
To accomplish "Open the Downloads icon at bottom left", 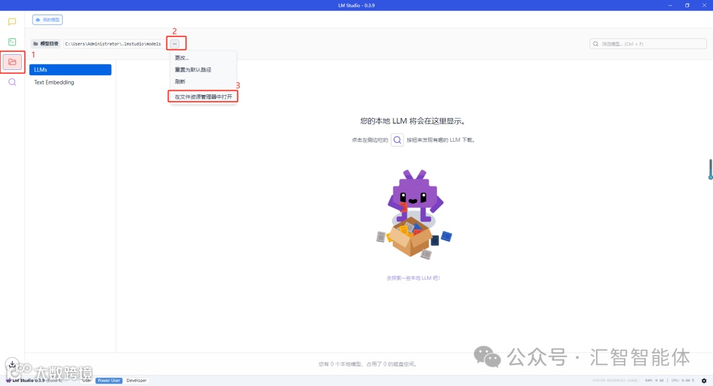I will [x=13, y=364].
